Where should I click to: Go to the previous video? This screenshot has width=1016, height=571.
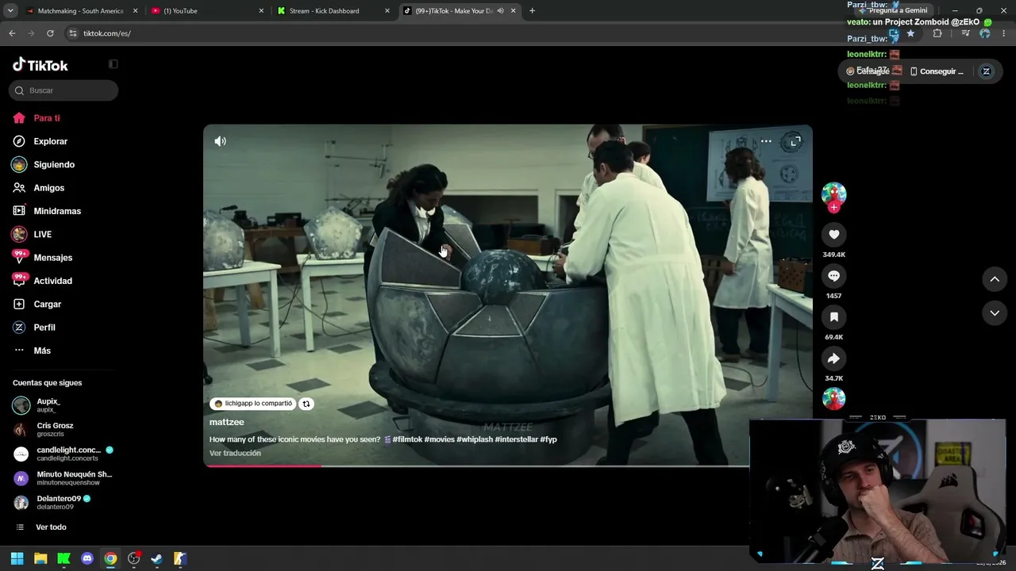point(995,279)
